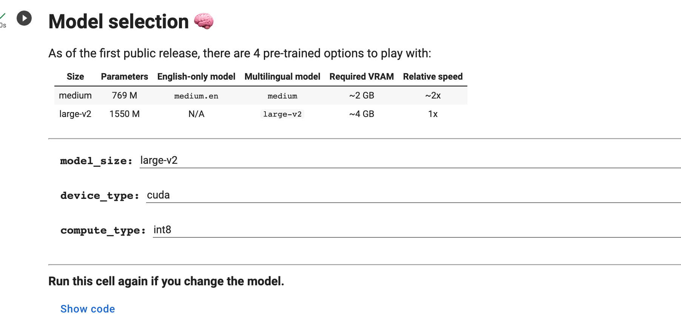Click the large-v2 code badge in table
Viewport: 681px width, 317px height.
(282, 114)
